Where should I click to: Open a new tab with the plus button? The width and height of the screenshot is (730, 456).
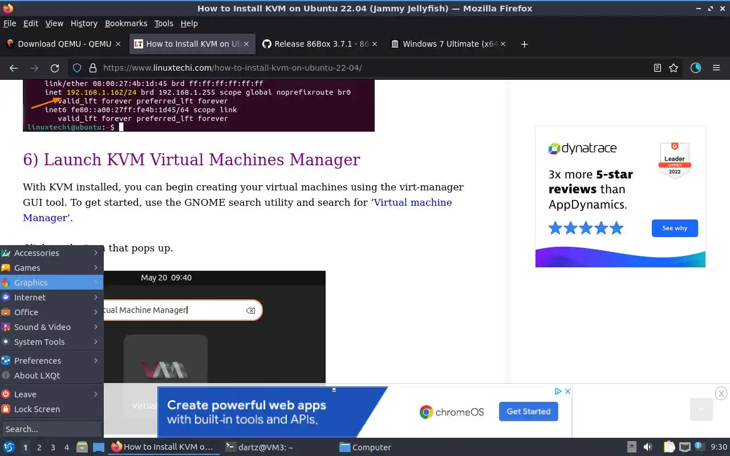click(524, 44)
